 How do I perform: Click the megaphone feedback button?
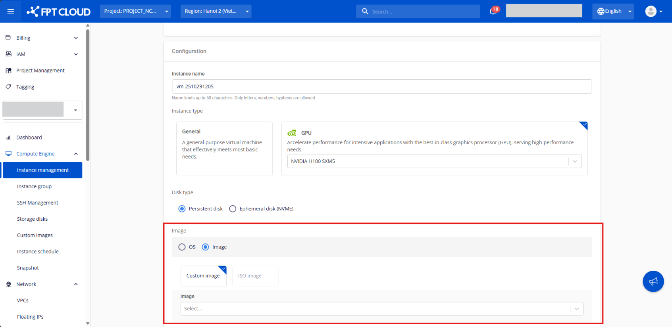coord(653,281)
